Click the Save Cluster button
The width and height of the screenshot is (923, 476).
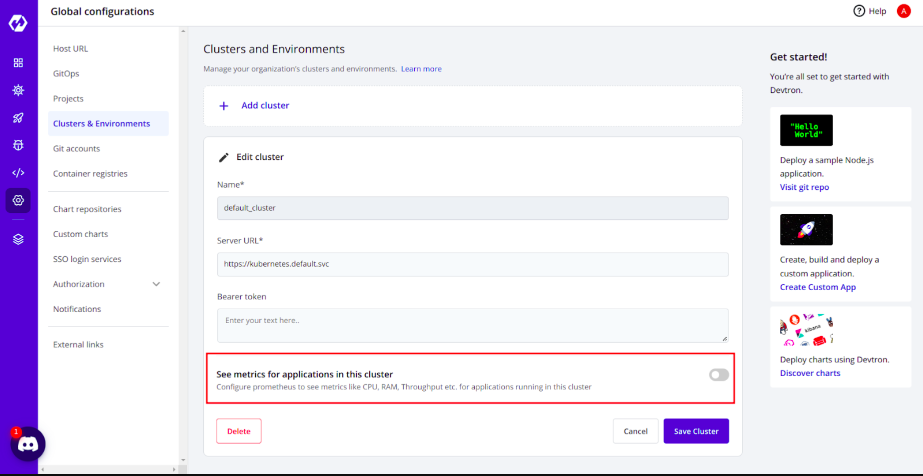696,431
